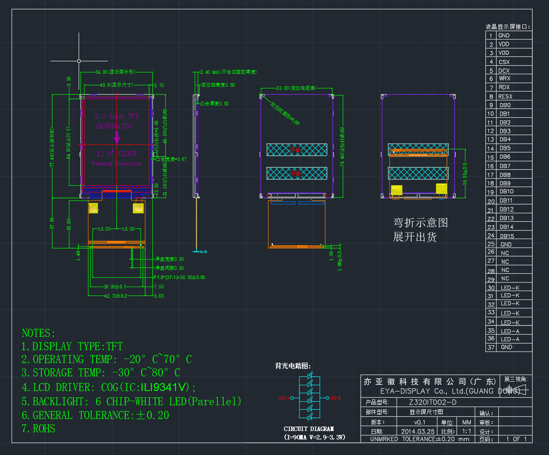Select the CIRCUIT DIAGRAM caption
Viewport: 549px width, 455px height.
point(309,429)
